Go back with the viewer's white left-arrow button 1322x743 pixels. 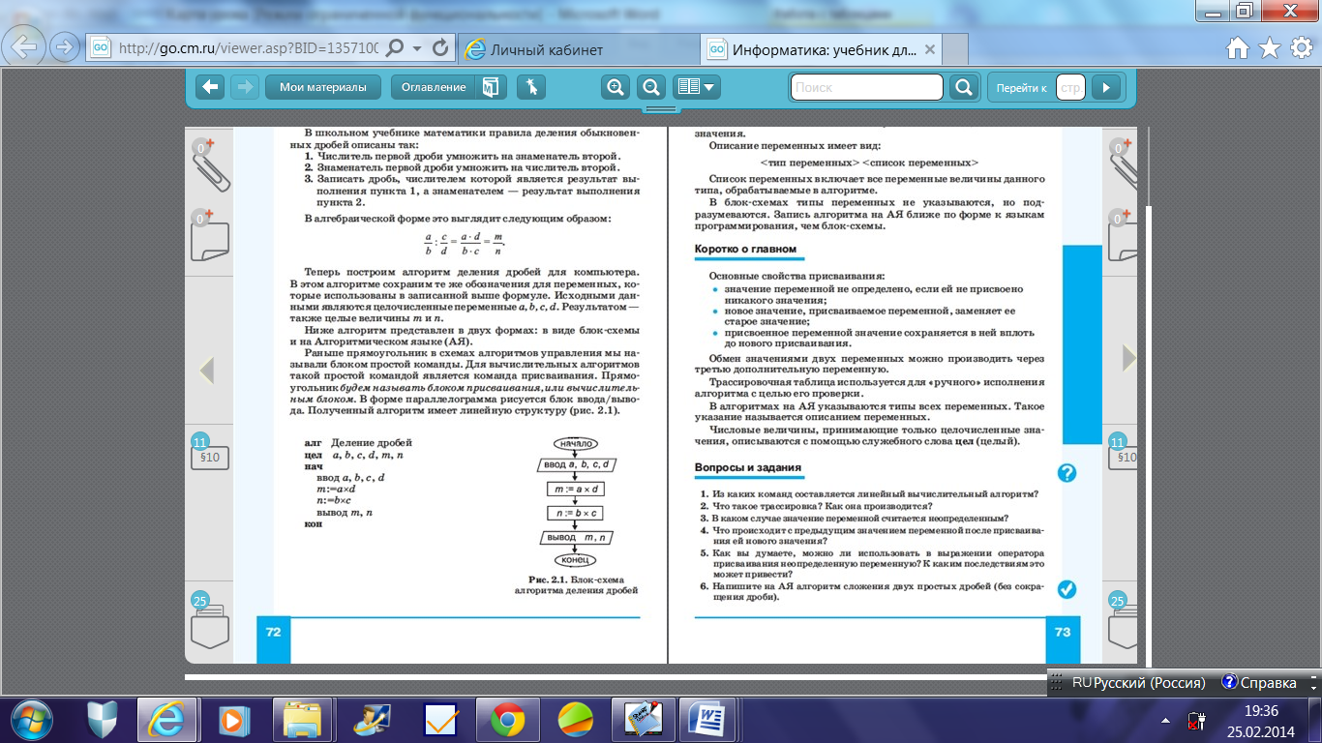pos(210,87)
